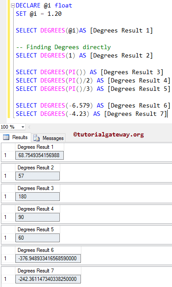
Task: Click the float keyword in the DECLARE line
Action: tap(63, 6)
